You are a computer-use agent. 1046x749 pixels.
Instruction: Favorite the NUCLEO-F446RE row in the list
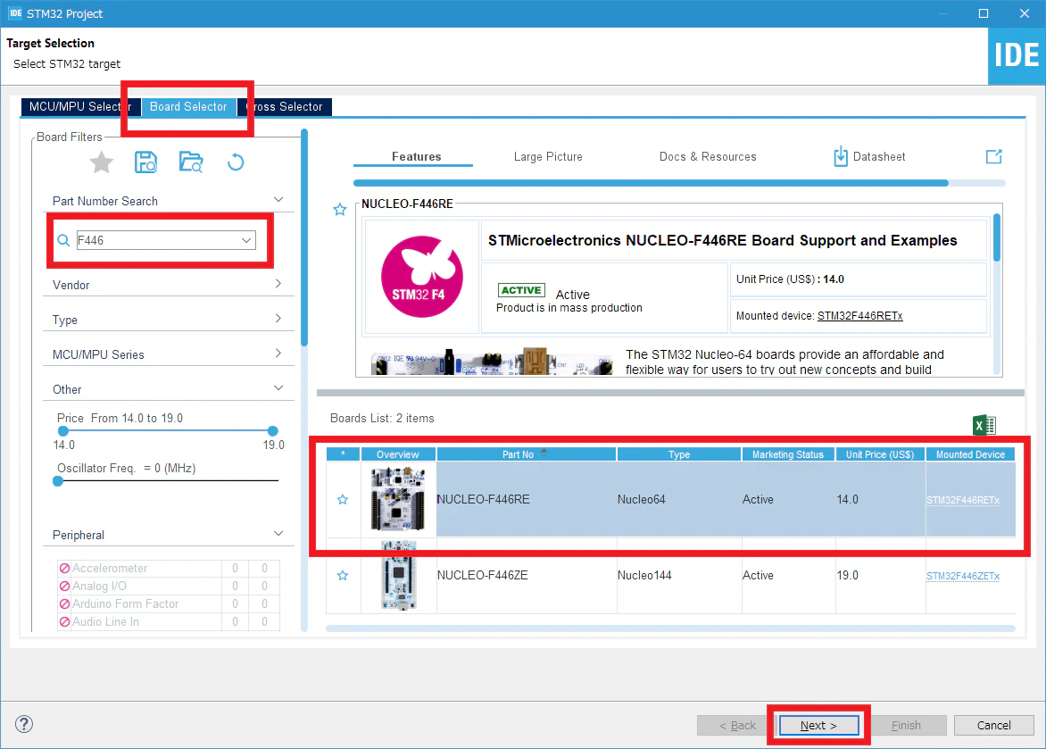pos(343,499)
